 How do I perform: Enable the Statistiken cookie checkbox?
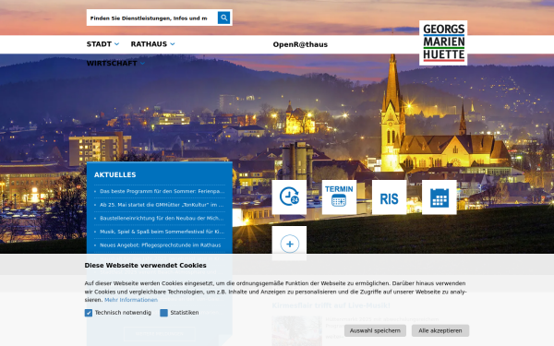point(164,313)
